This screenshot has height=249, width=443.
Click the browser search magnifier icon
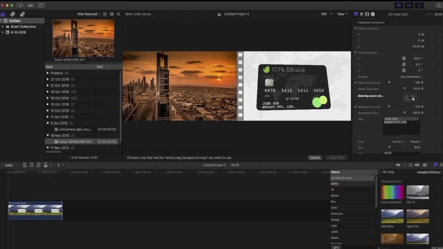(x=119, y=14)
